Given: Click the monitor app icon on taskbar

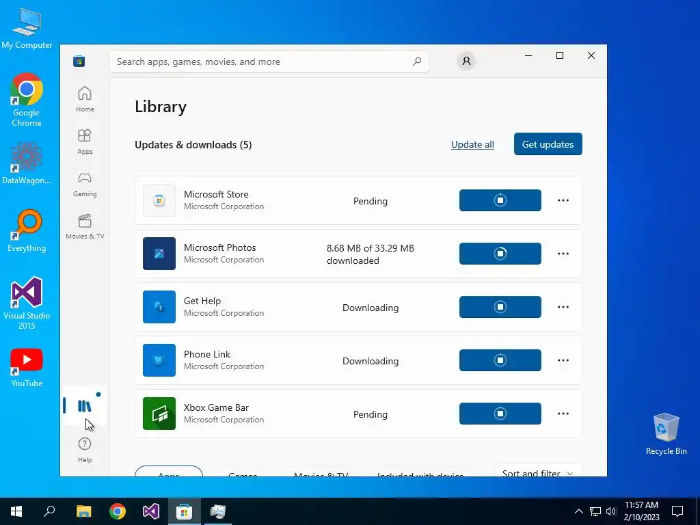Looking at the screenshot, I should coord(218,511).
